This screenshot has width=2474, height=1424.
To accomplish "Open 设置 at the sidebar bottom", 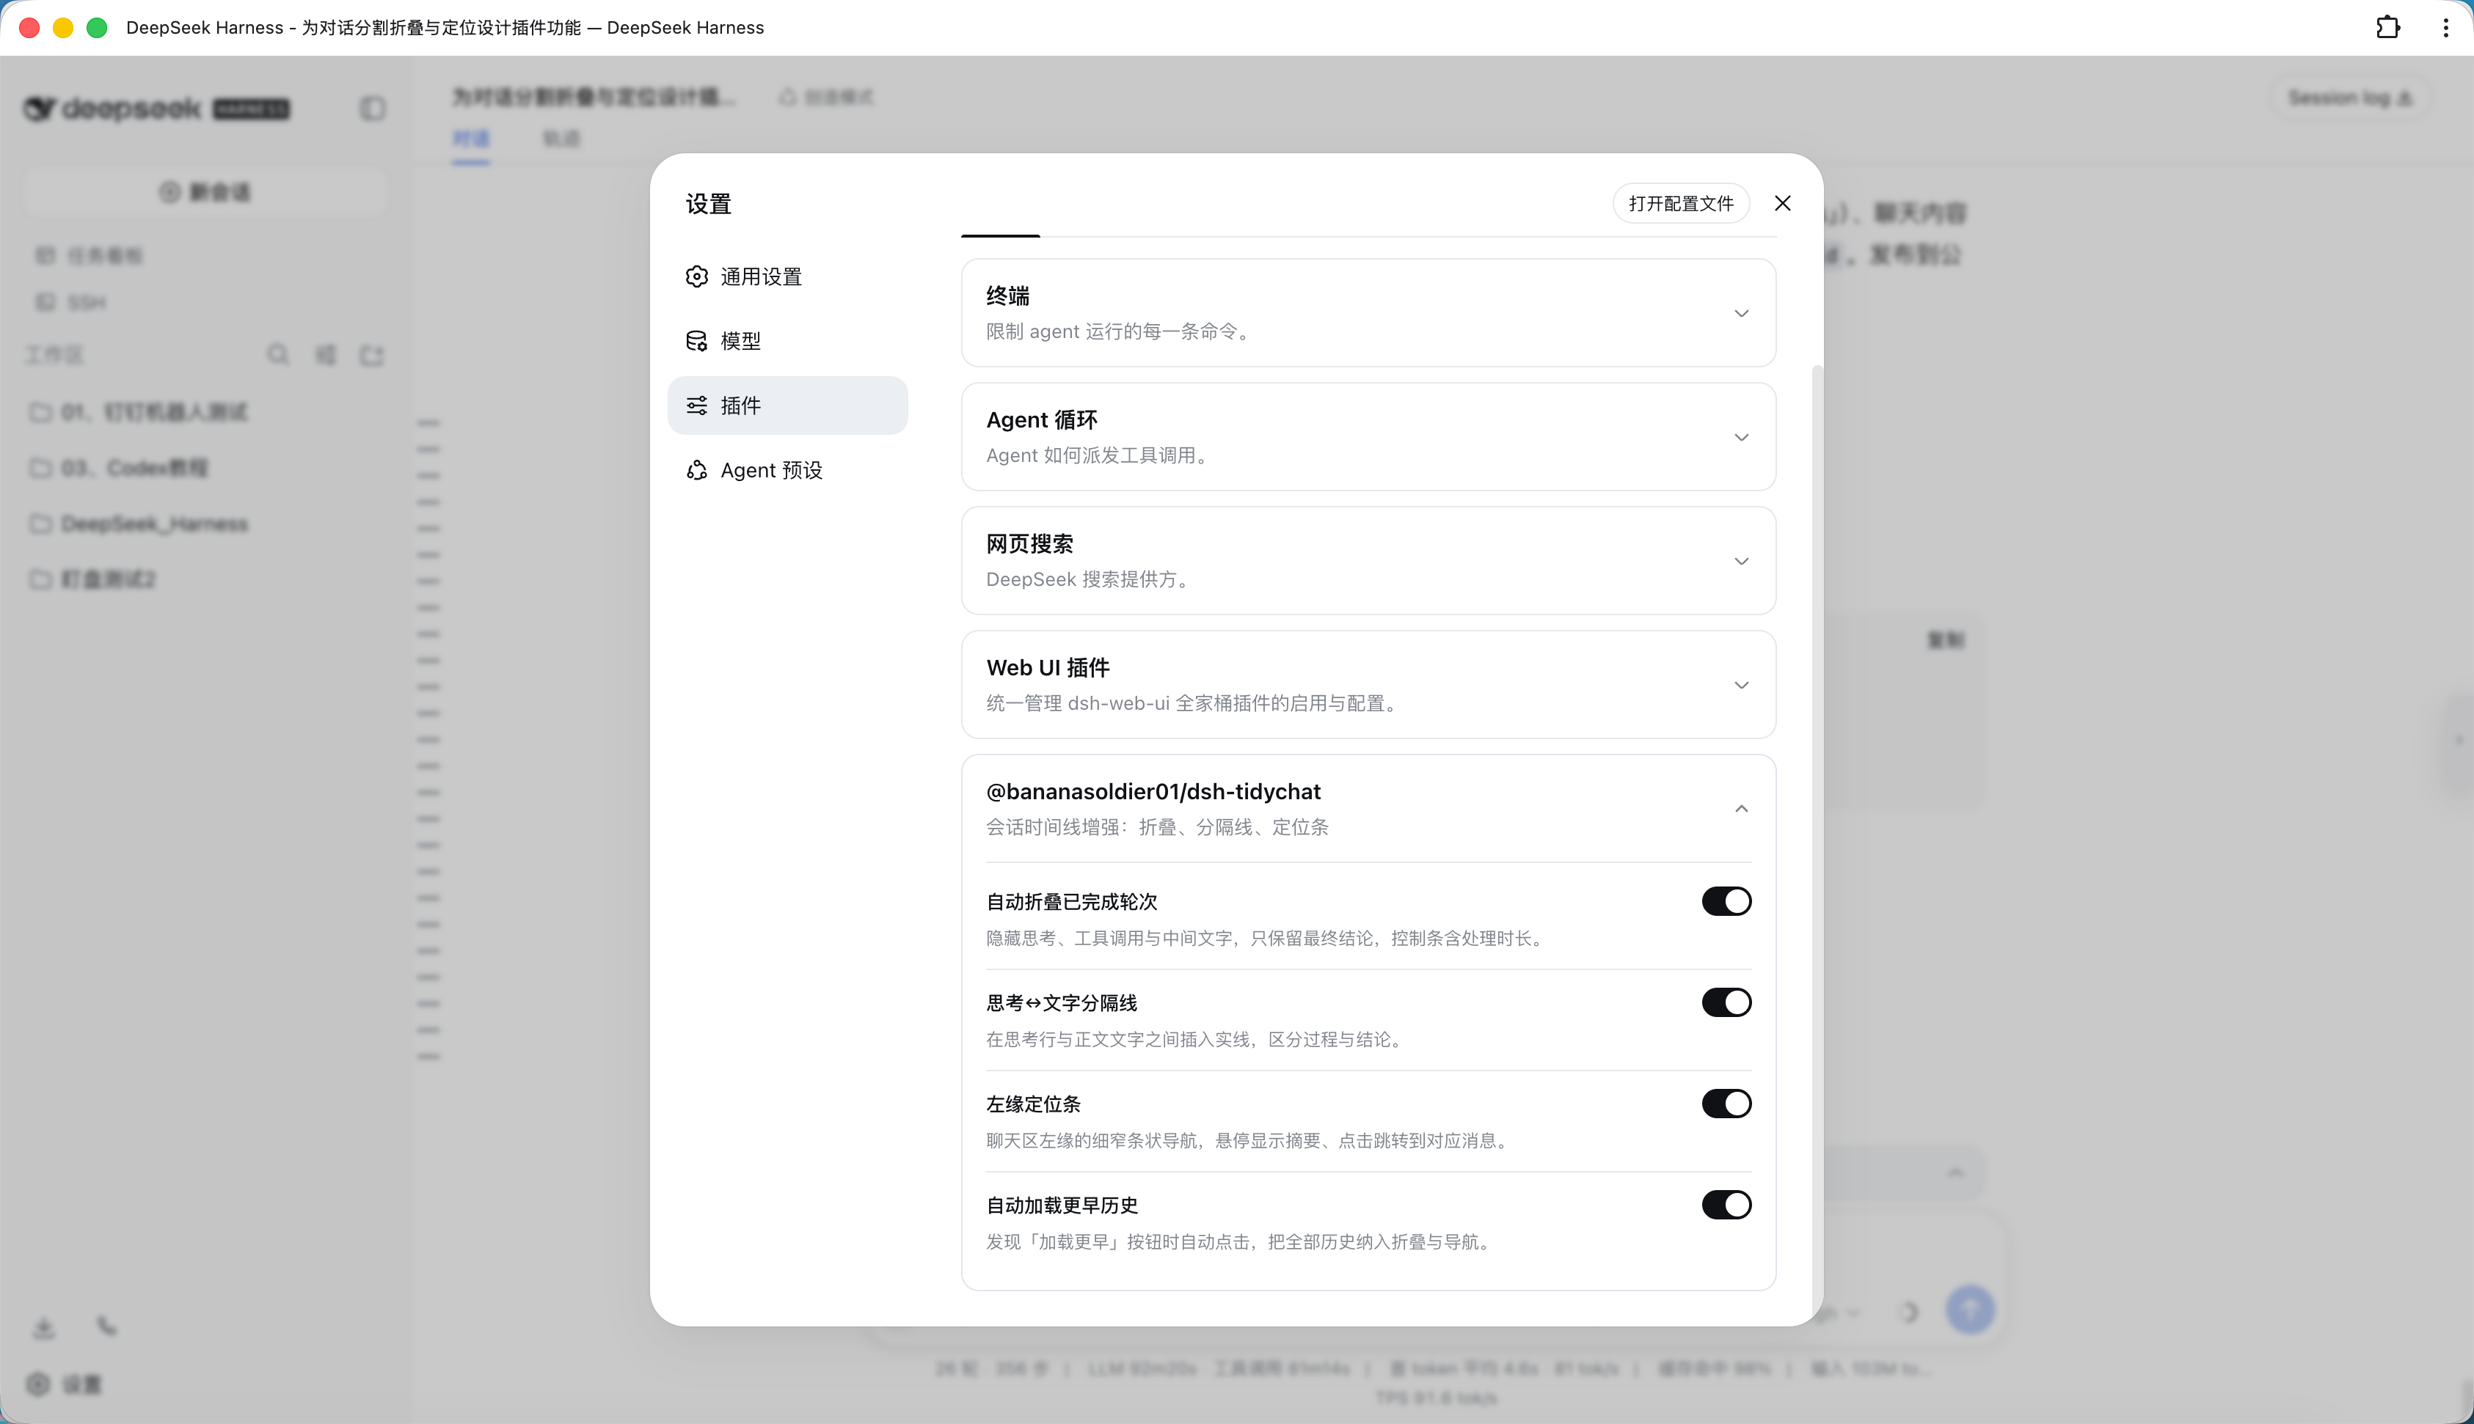I will 65,1384.
